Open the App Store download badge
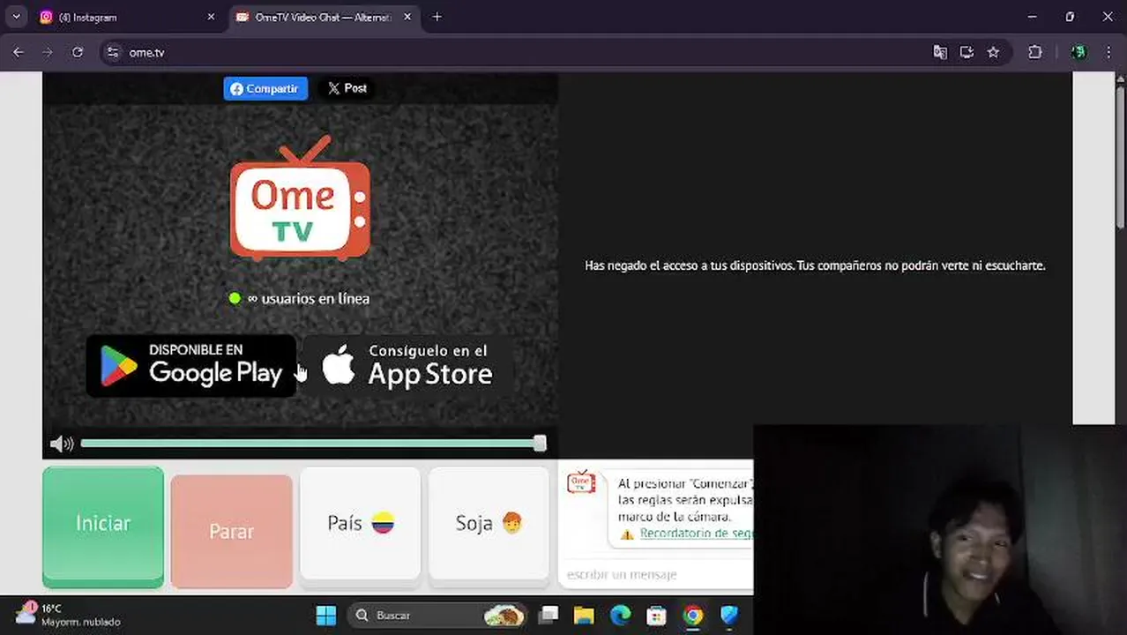1127x635 pixels. point(407,365)
